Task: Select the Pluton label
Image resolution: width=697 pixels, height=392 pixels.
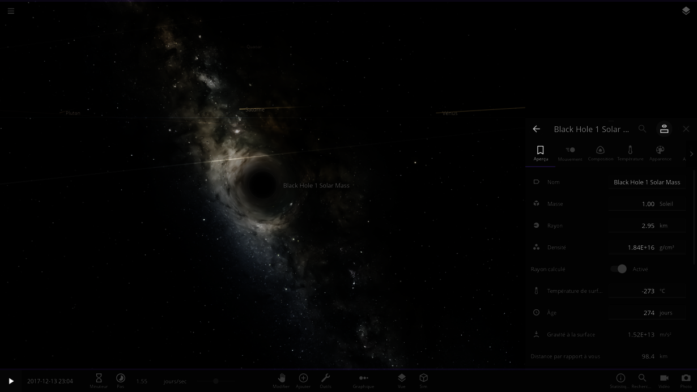Action: coord(73,113)
